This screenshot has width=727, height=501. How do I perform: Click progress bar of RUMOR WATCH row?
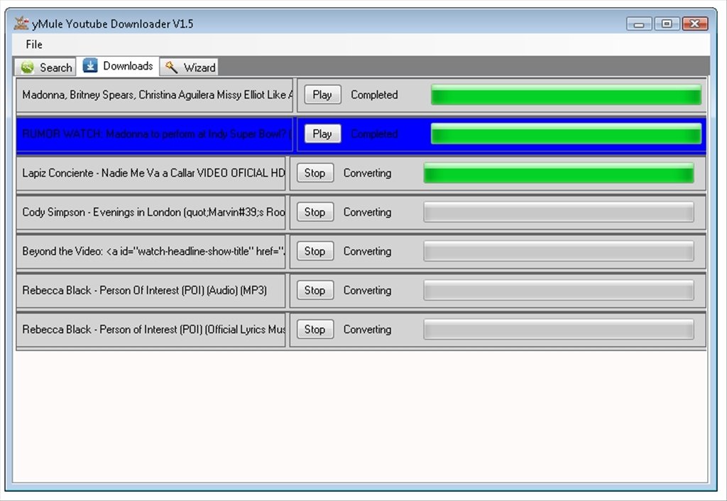566,134
